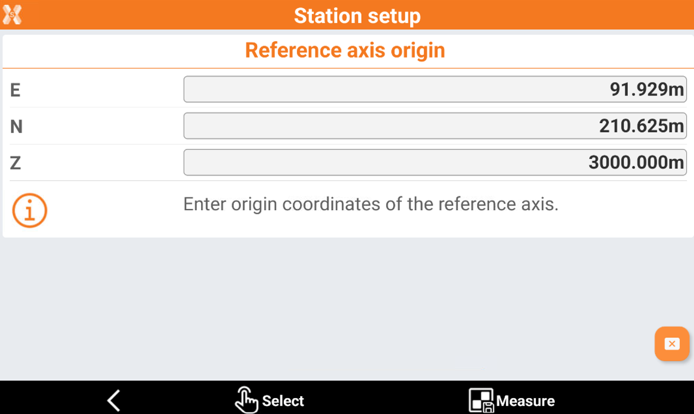
Task: Tap the Station setup title
Action: [x=357, y=16]
